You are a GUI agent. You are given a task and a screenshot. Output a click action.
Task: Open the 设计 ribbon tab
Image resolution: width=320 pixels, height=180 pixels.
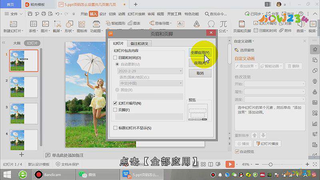click(x=103, y=14)
